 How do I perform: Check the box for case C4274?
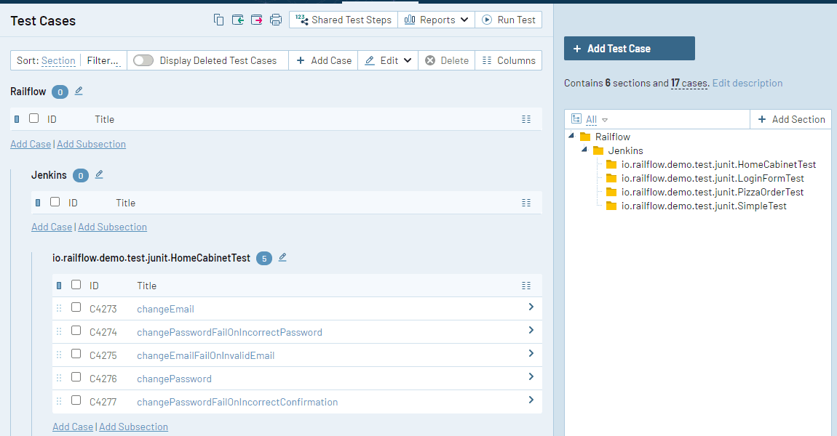tap(76, 331)
